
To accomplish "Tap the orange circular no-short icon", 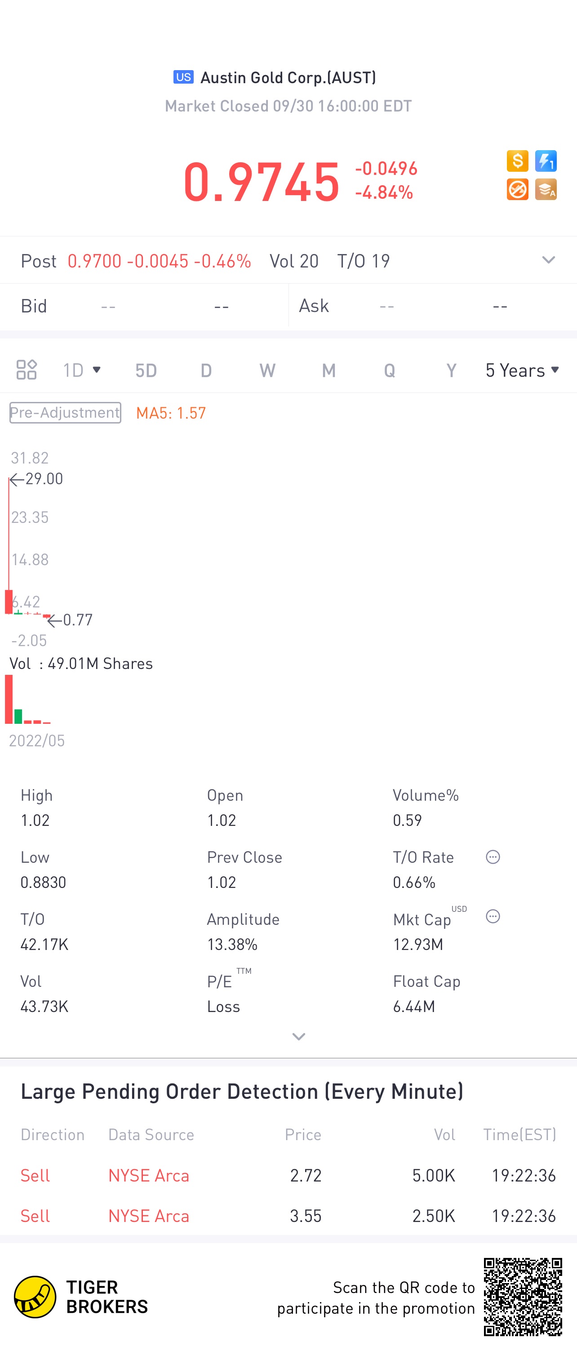I will (x=517, y=189).
